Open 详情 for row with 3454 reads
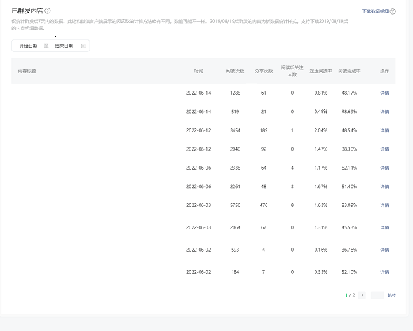The image size is (413, 331). coord(384,130)
